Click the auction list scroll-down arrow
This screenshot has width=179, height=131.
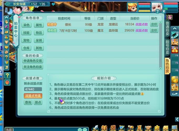(x=161, y=69)
